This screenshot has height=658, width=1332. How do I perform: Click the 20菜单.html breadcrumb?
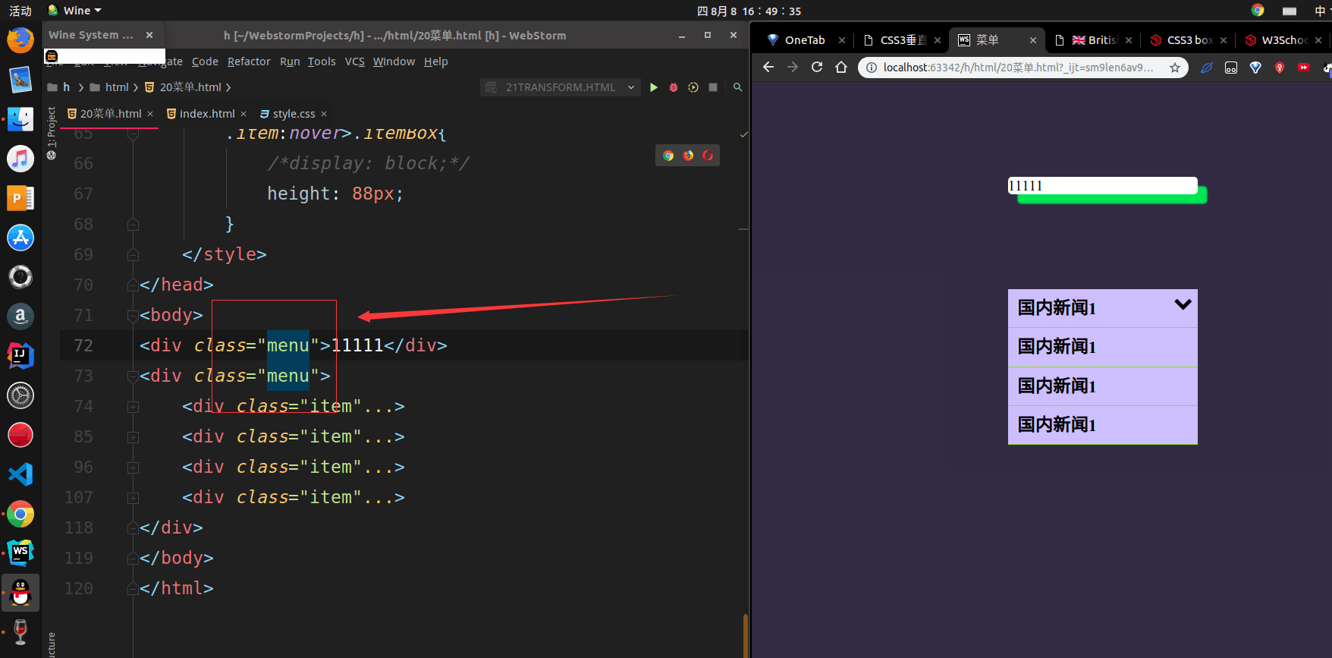183,87
